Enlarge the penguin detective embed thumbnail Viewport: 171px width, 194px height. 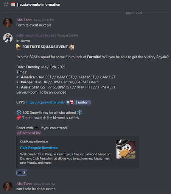(x=126, y=149)
